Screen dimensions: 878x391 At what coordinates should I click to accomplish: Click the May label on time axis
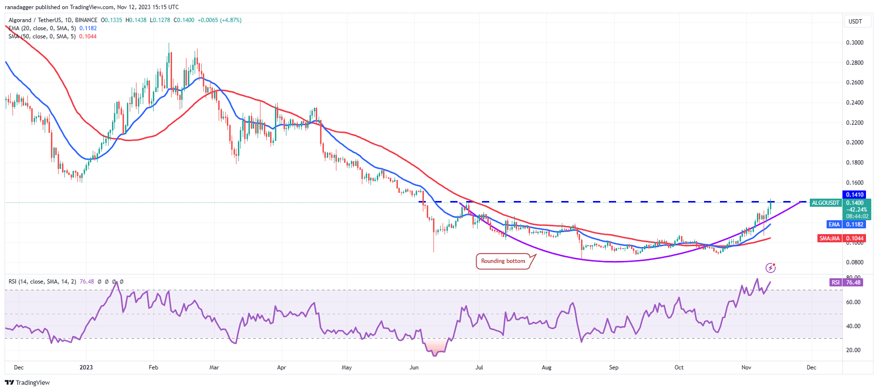click(x=346, y=367)
